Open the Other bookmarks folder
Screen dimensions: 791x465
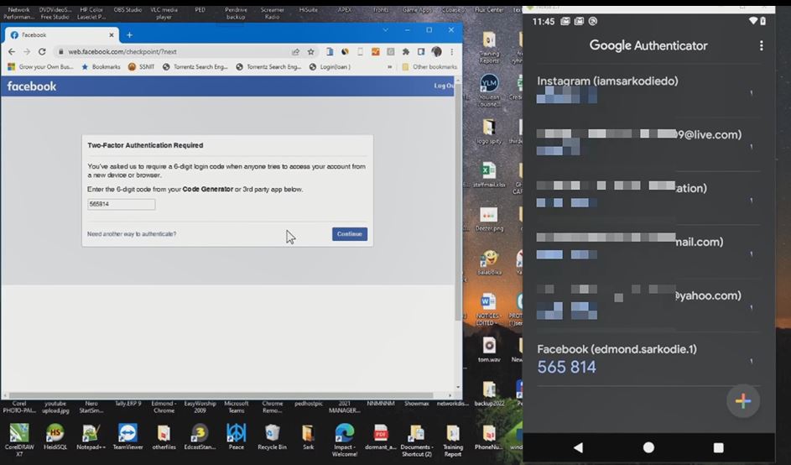429,67
